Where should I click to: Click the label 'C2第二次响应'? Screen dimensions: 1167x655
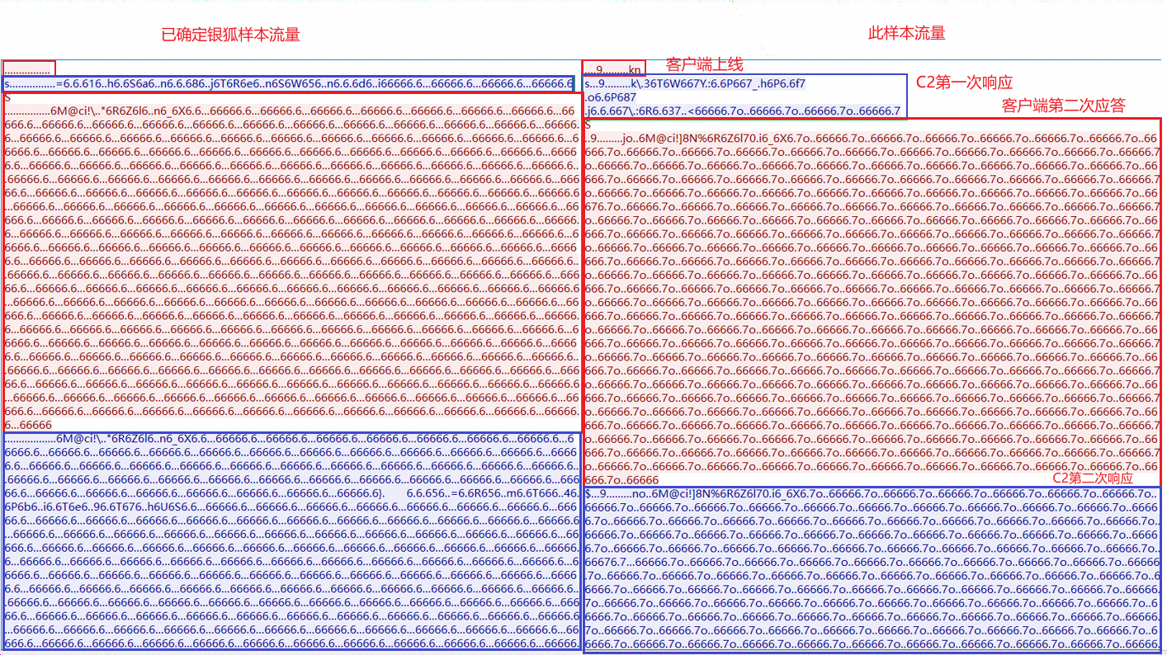coord(1093,478)
